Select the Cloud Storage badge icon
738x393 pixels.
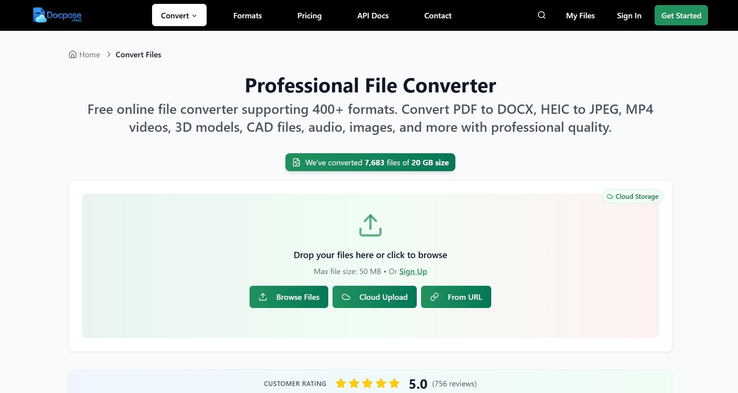tap(610, 196)
